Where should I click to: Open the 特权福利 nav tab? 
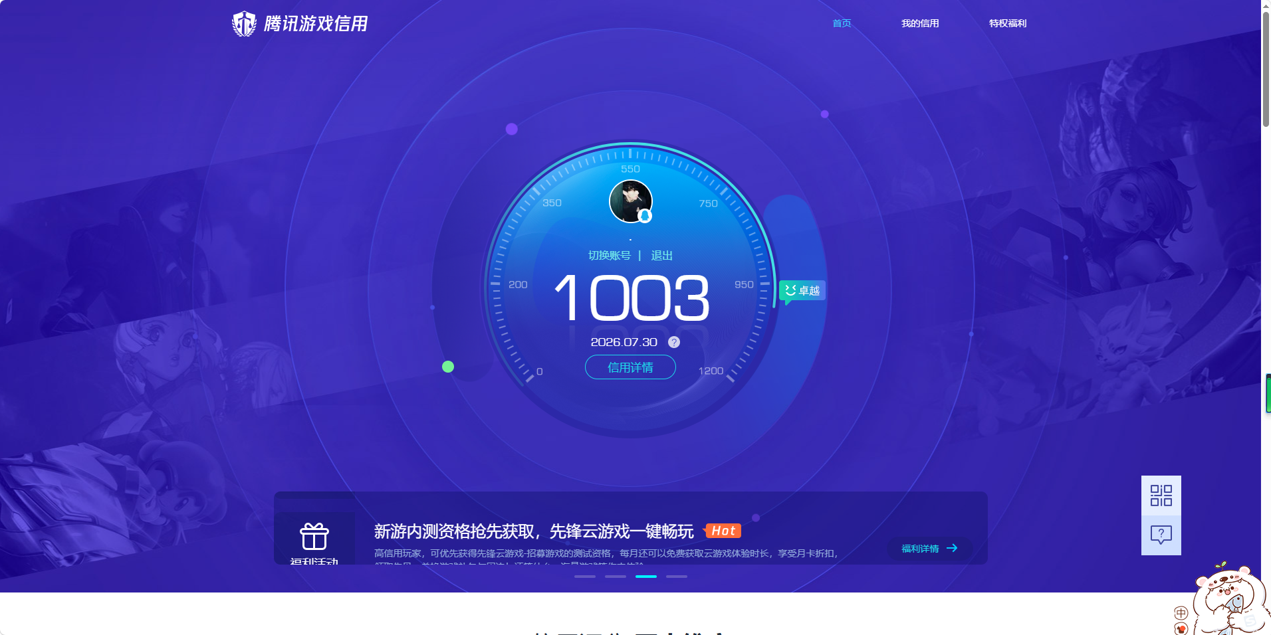pyautogui.click(x=1008, y=23)
